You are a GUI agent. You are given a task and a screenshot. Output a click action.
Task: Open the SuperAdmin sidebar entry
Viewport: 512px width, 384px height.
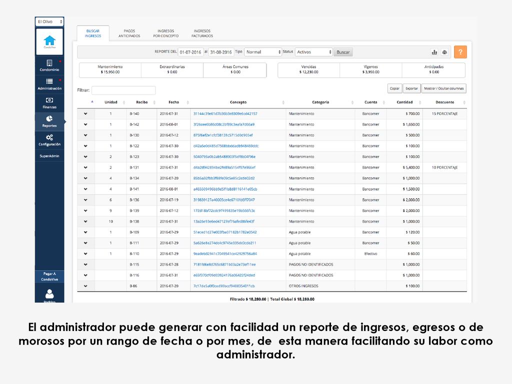point(49,156)
